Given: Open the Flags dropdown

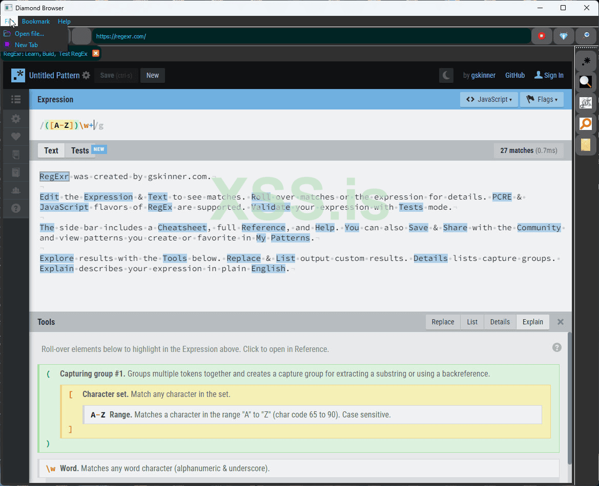Looking at the screenshot, I should click(541, 100).
